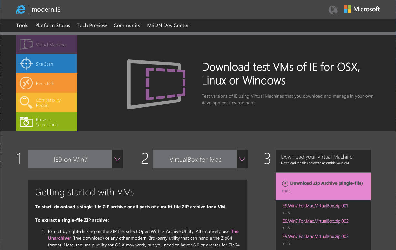
Task: Click Download Zip Archive (single-file)
Action: tap(327, 183)
